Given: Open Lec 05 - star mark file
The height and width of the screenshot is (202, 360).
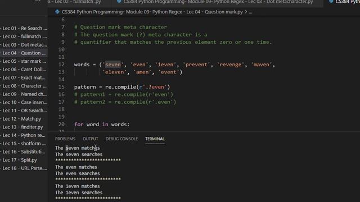Looking at the screenshot, I should pyautogui.click(x=24, y=61).
